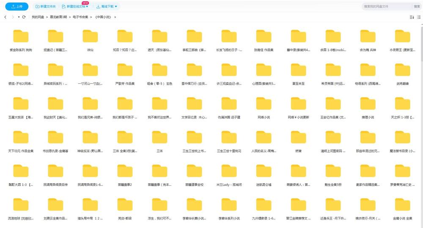Click the vertical scrollbar thumb

click(x=422, y=43)
